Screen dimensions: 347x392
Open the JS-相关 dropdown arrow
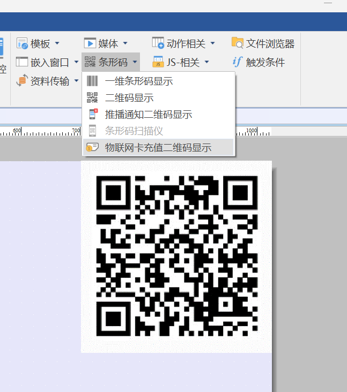coord(206,62)
